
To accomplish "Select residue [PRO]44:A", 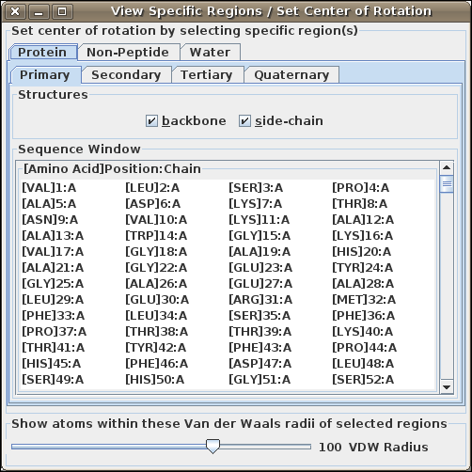I will pos(365,348).
